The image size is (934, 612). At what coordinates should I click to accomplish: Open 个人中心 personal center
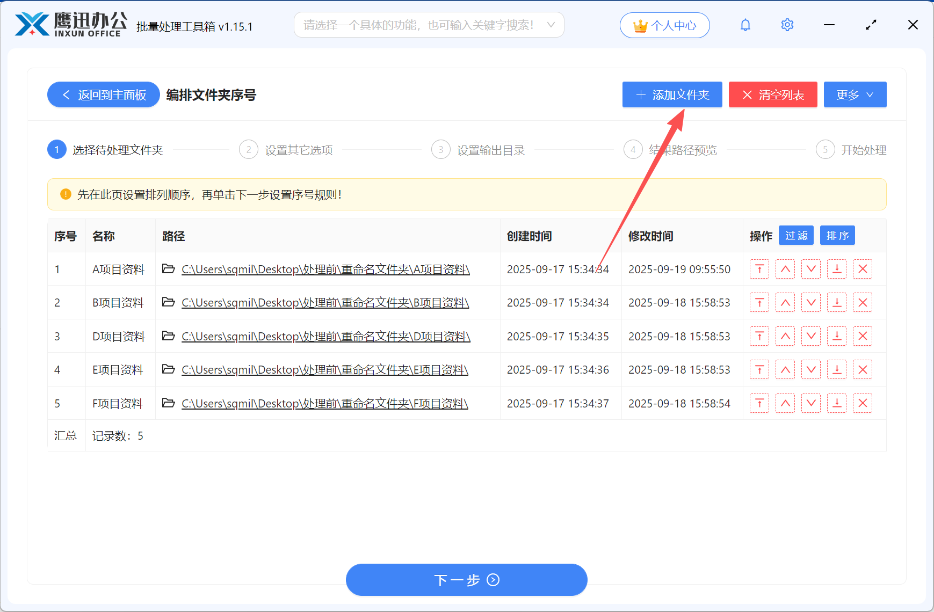coord(664,25)
